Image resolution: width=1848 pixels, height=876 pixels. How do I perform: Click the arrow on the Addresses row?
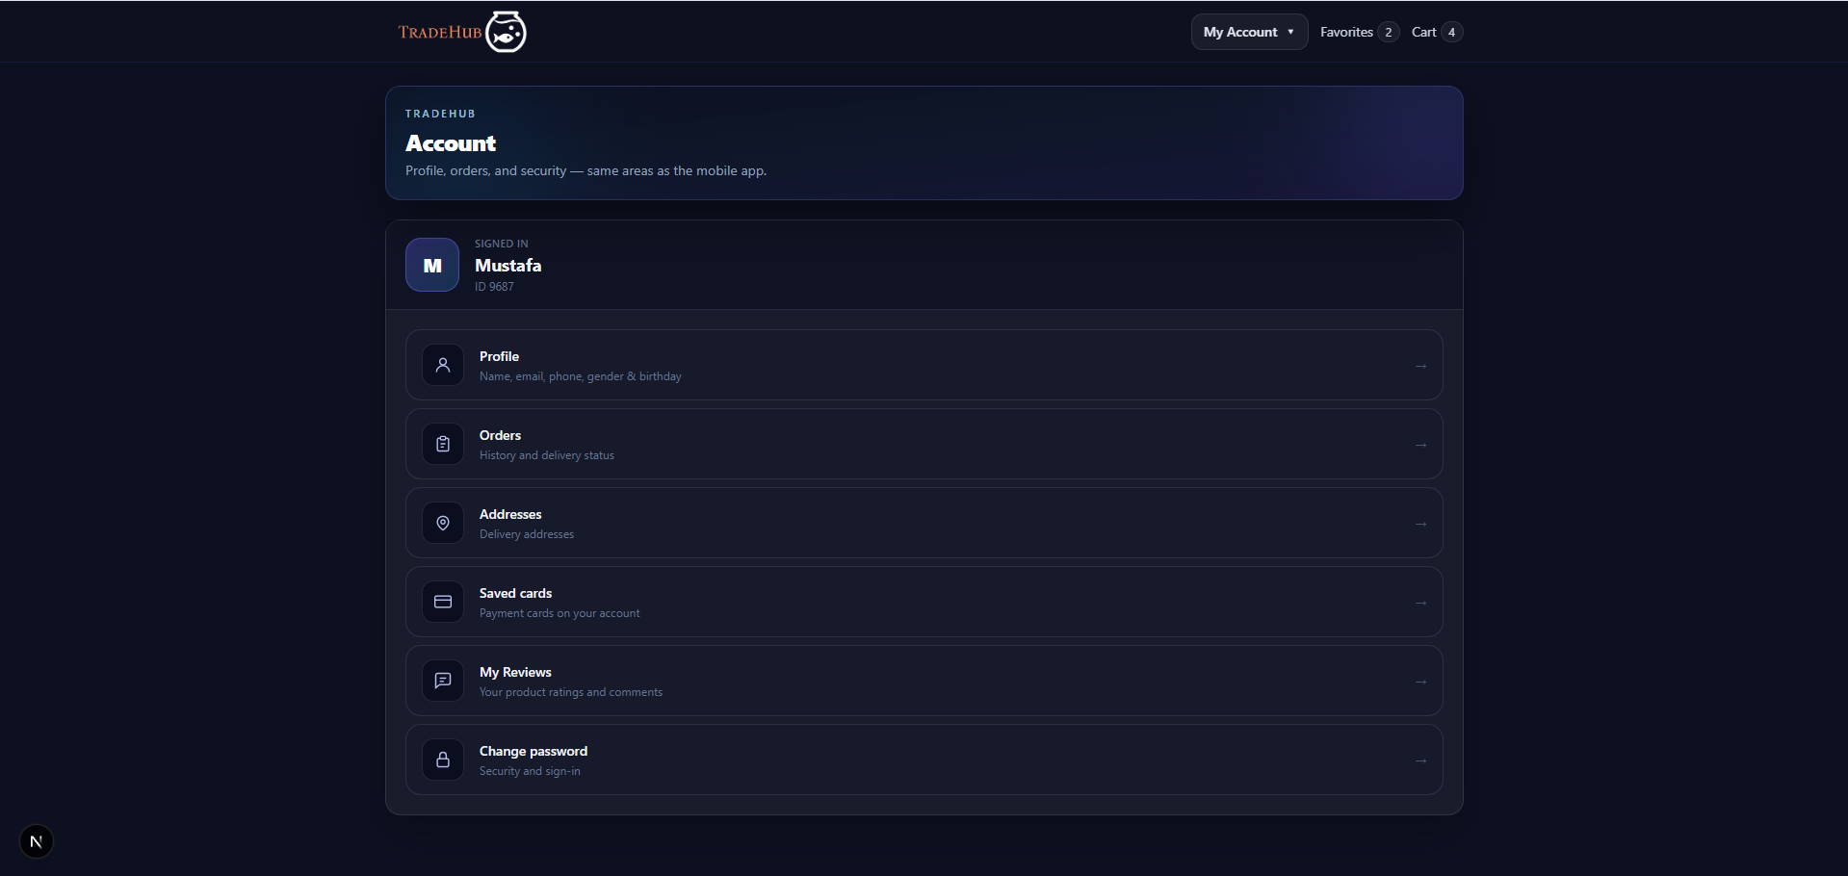click(1420, 524)
